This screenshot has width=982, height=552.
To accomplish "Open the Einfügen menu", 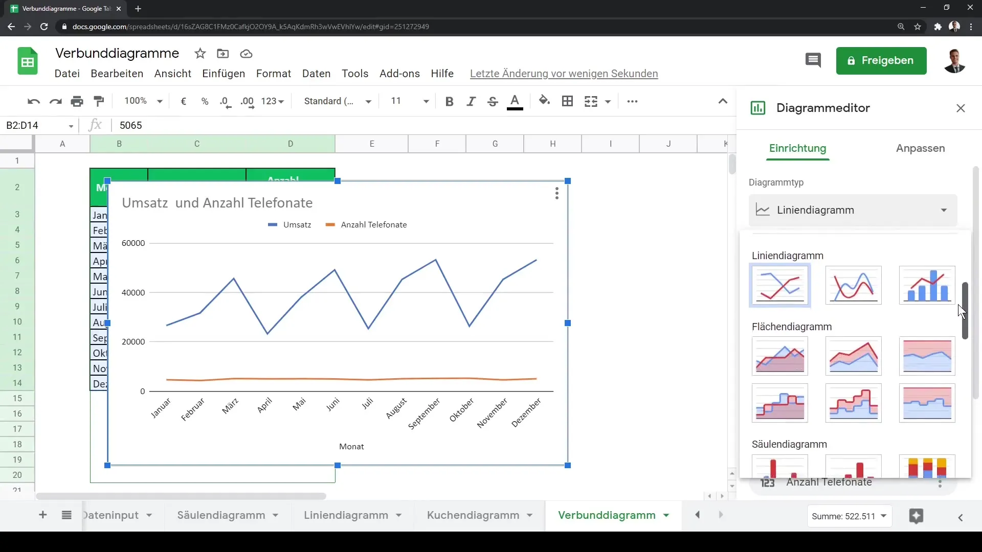I will point(224,74).
